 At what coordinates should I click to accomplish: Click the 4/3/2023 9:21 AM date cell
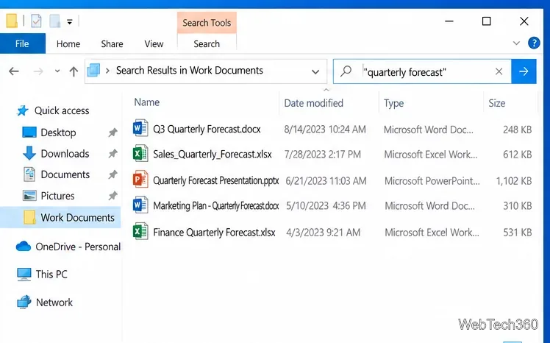tap(323, 233)
